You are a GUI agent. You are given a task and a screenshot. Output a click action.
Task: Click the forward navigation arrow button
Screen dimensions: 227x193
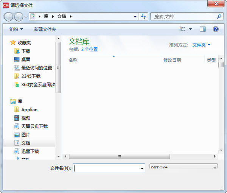19,17
